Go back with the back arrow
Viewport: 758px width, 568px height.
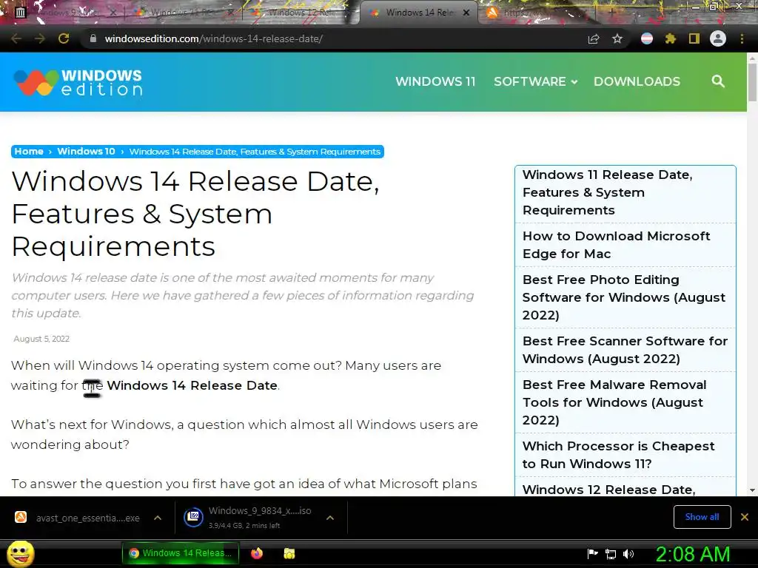[x=16, y=38]
